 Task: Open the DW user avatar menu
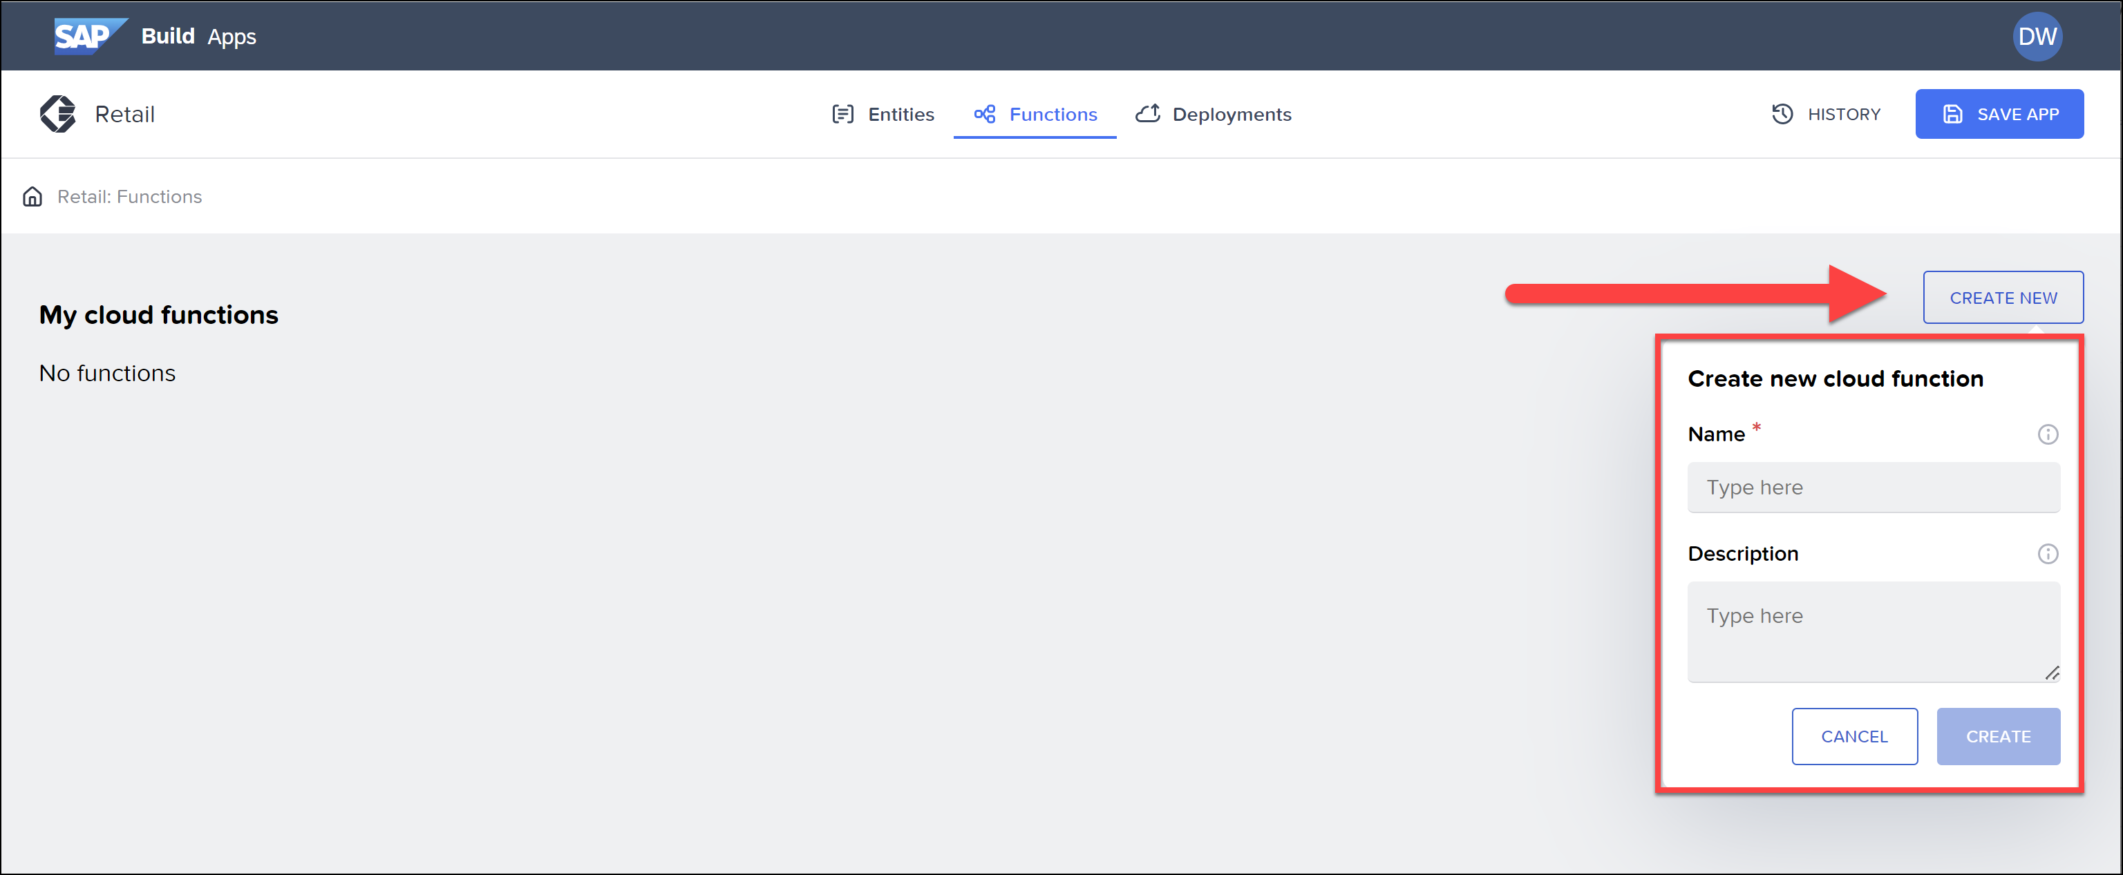[2037, 36]
